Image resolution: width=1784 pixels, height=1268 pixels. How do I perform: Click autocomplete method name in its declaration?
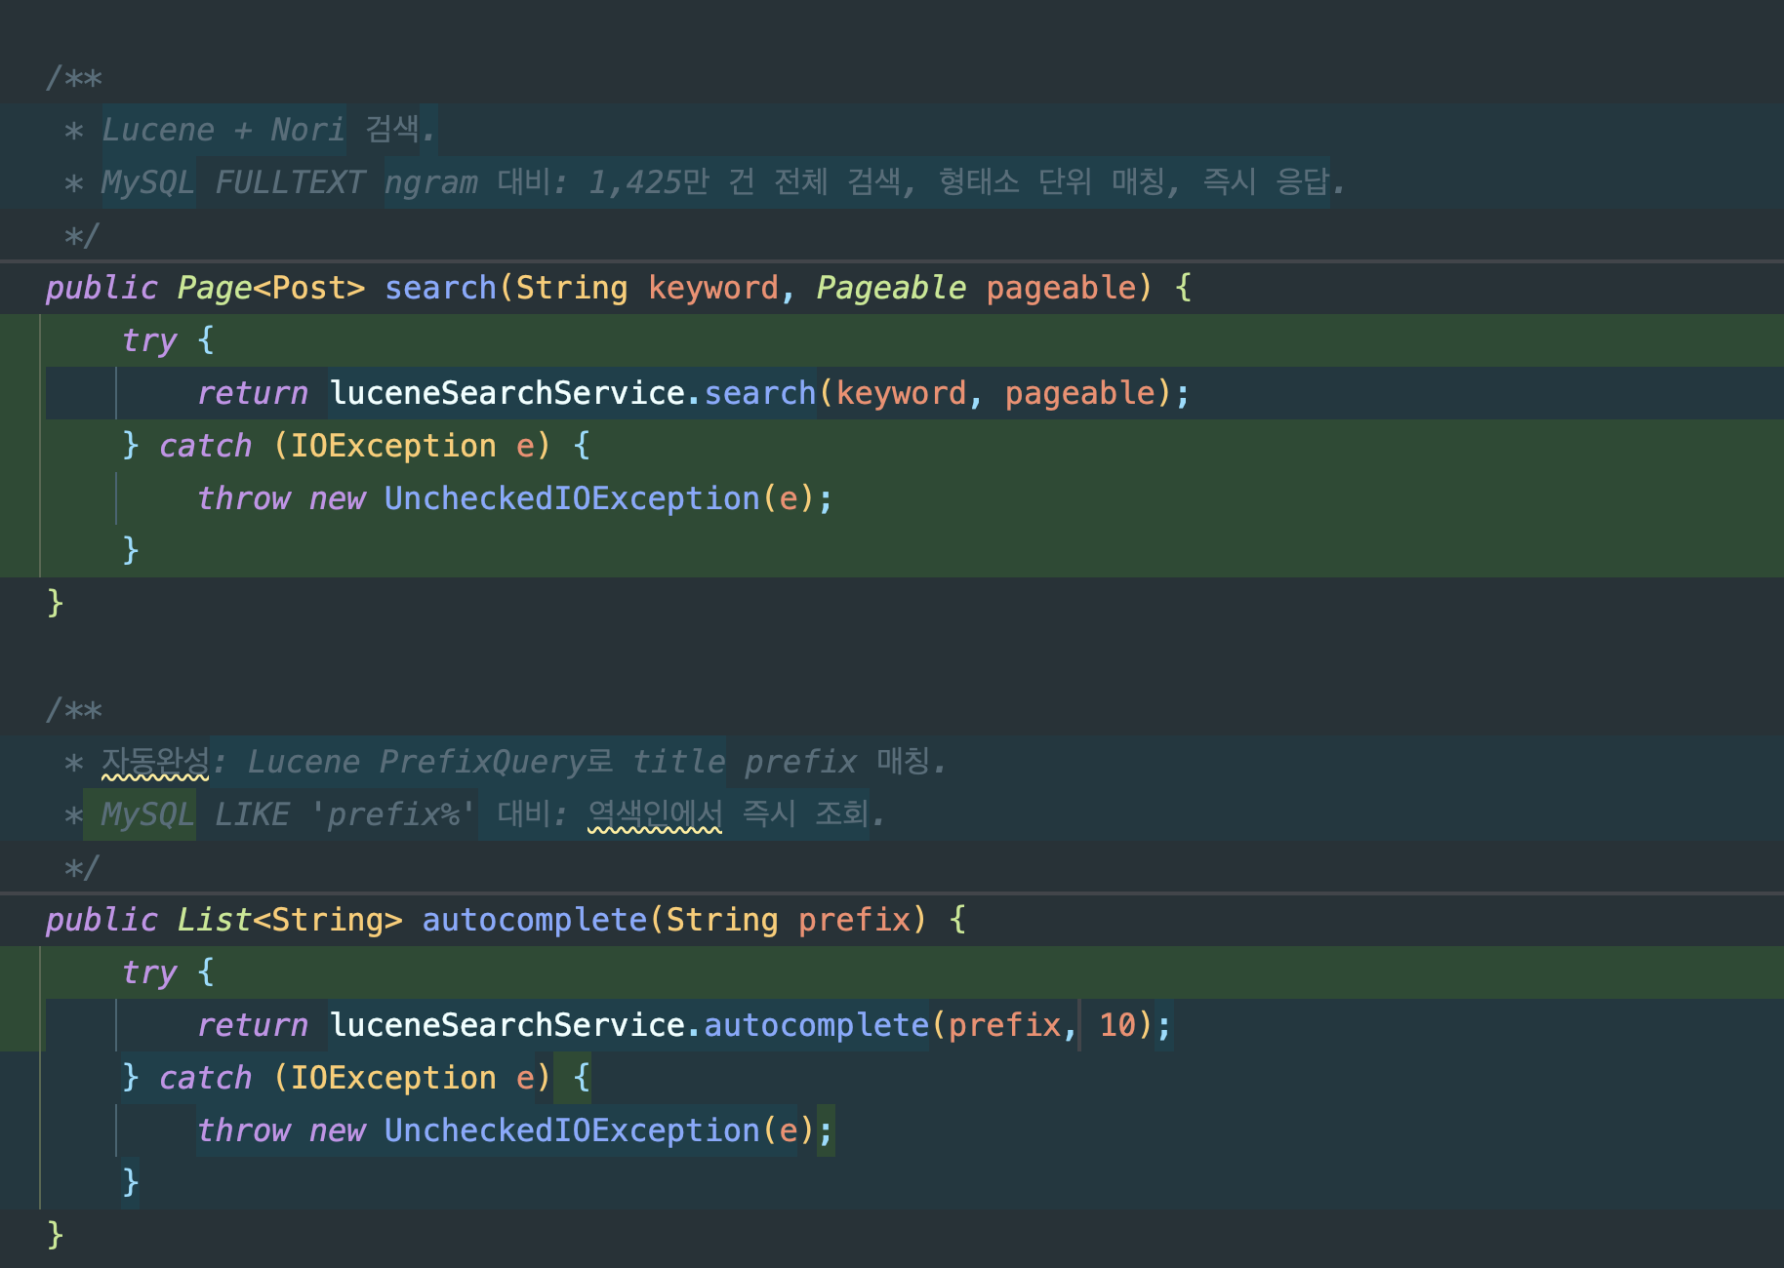pos(534,920)
